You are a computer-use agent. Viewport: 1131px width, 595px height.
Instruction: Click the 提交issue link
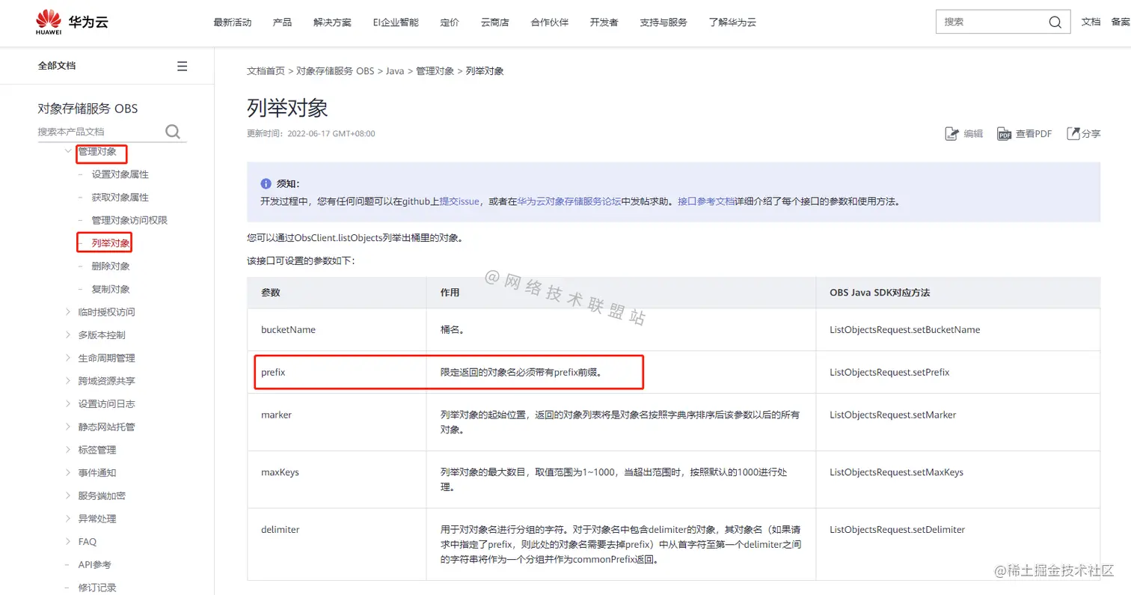click(459, 202)
